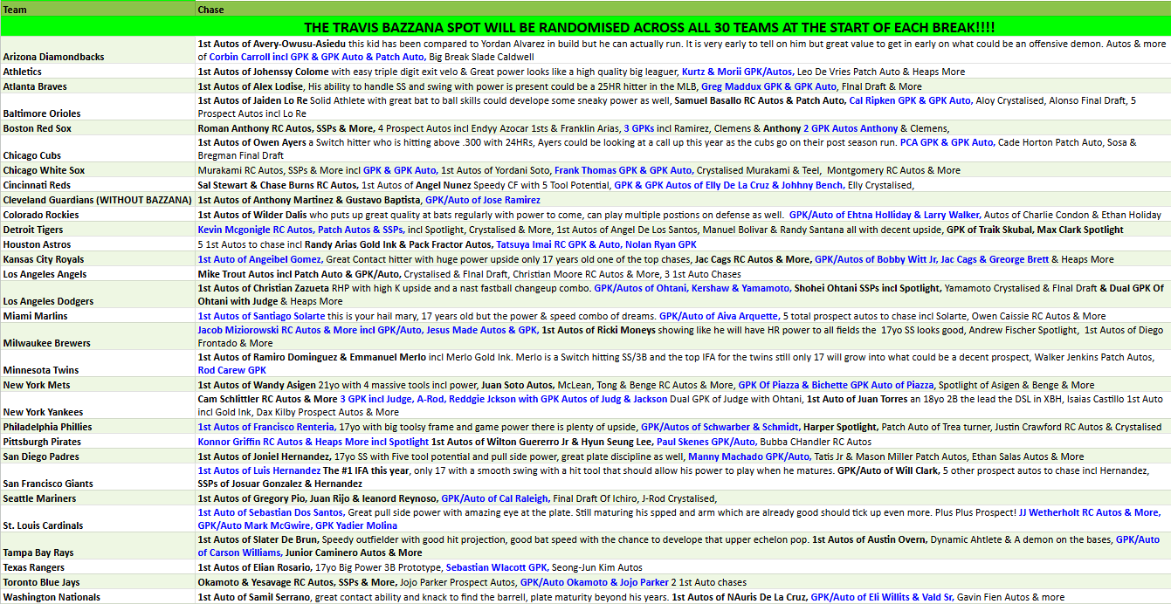This screenshot has height=604, width=1171.
Task: Click the chase cell starting 'Kevin Mcgonigle RC Autos'
Action: point(683,230)
